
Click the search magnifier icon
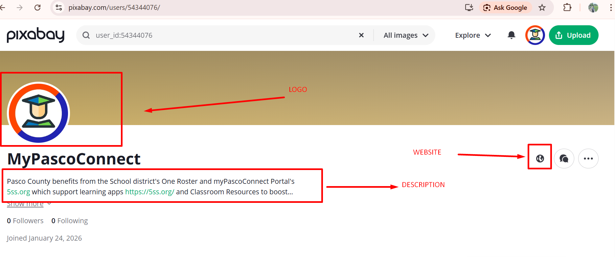pyautogui.click(x=86, y=35)
